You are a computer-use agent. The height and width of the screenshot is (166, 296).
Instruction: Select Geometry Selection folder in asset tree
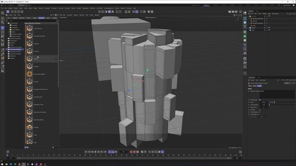(x=15, y=54)
